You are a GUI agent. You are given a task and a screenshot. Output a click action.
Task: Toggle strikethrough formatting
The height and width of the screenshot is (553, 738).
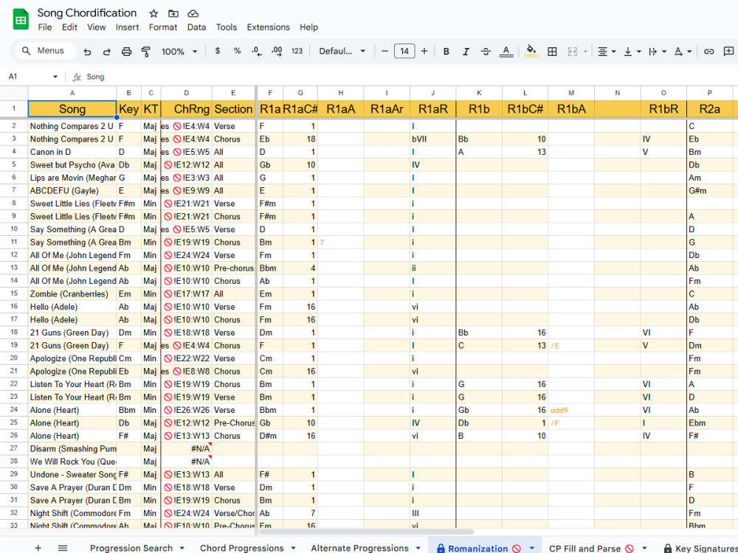tap(486, 52)
